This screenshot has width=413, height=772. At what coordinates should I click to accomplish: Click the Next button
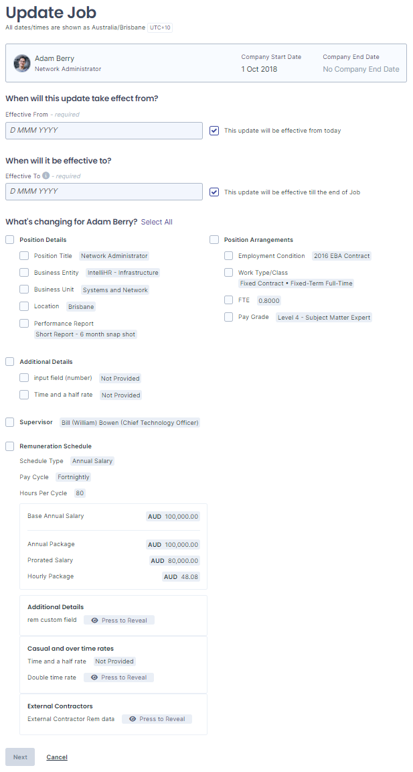pos(20,757)
